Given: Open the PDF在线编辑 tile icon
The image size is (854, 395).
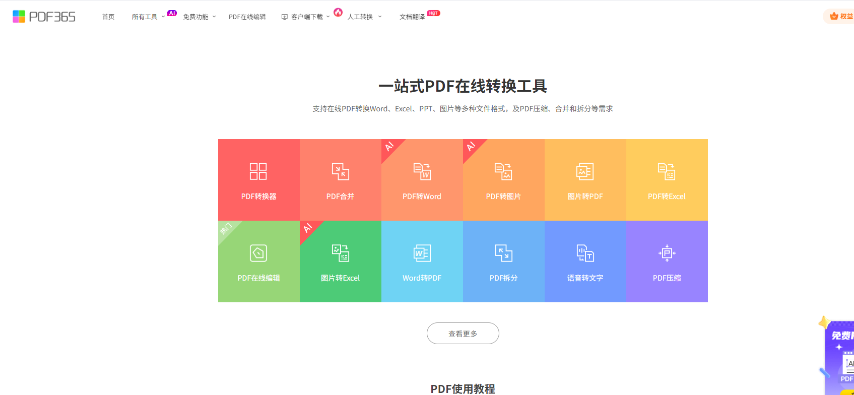Looking at the screenshot, I should pos(258,253).
